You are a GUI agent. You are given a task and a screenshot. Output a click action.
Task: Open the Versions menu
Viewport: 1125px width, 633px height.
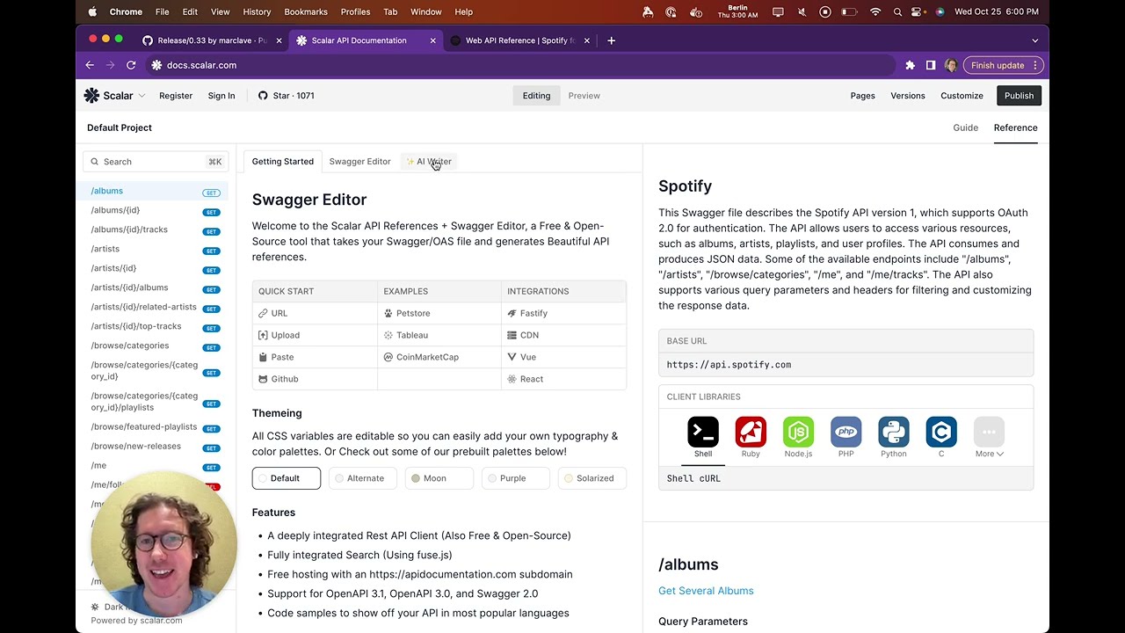(907, 96)
